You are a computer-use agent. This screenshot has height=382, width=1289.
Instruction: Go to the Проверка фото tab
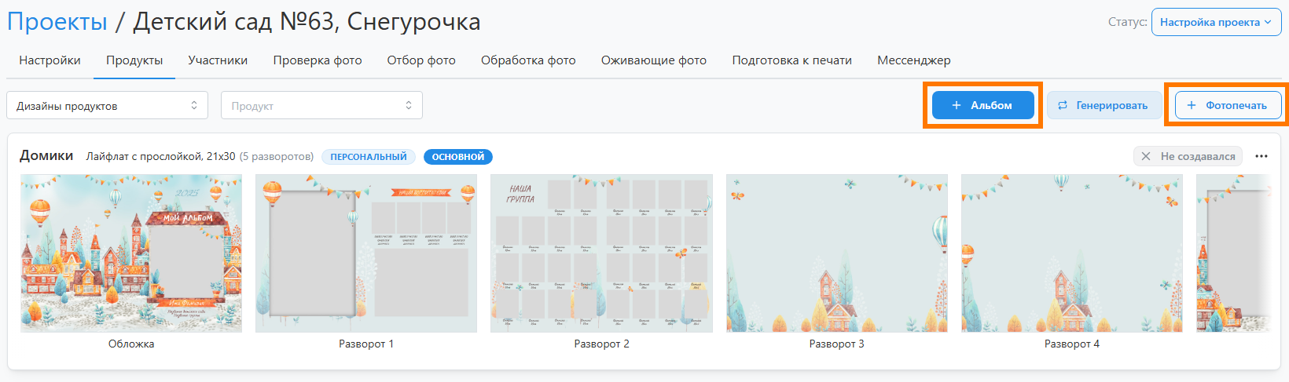tap(318, 60)
